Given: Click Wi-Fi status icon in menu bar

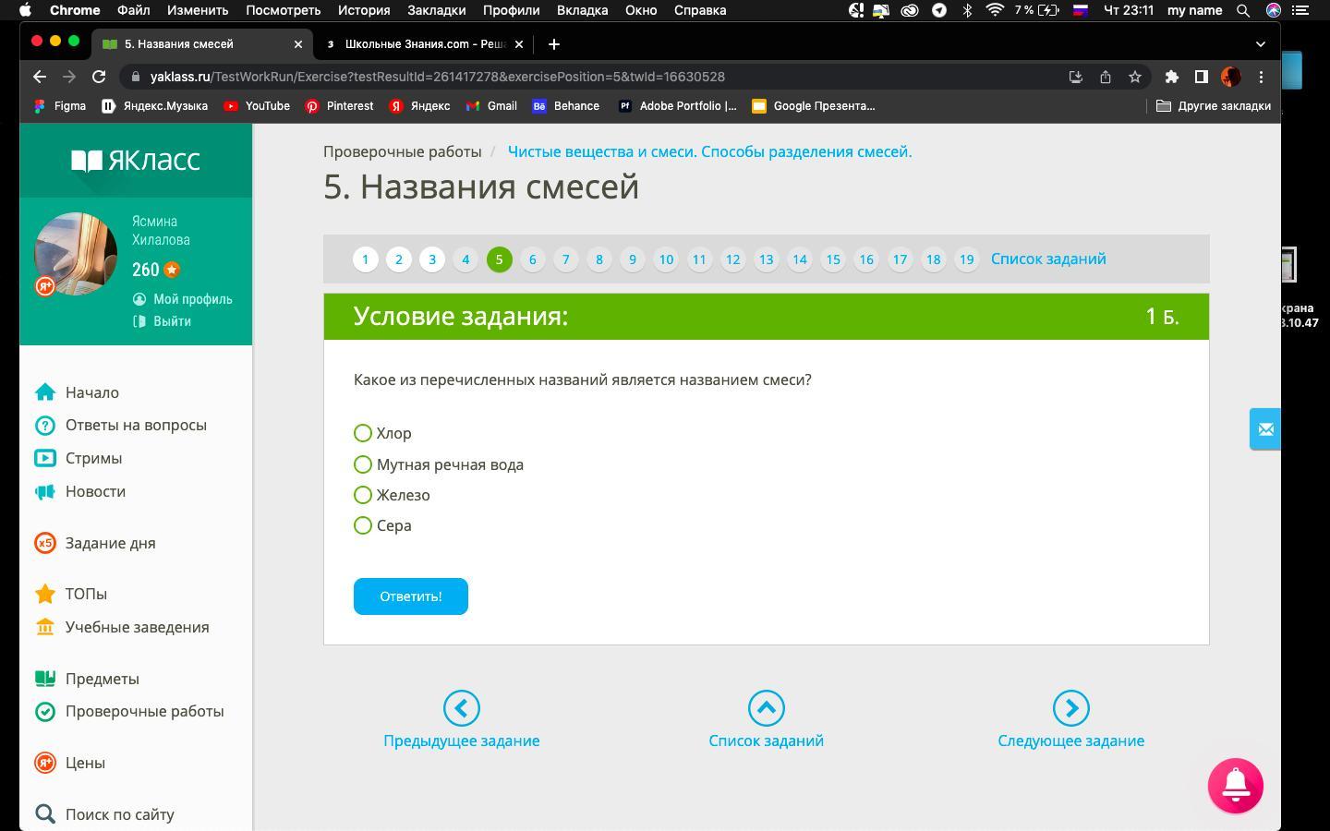Looking at the screenshot, I should (995, 10).
